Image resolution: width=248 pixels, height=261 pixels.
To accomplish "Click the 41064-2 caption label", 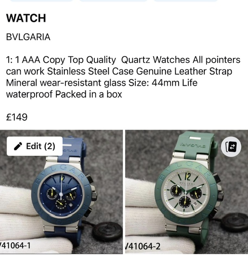I will click(x=143, y=246).
